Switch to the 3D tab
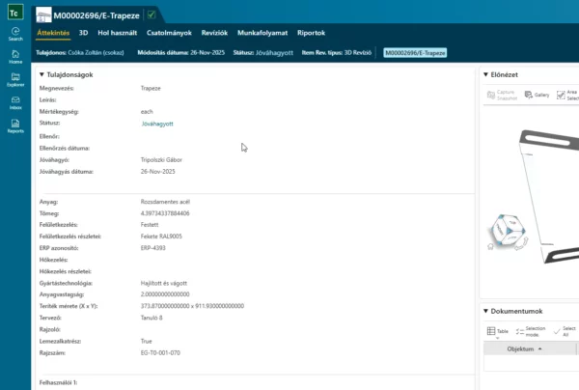 [83, 33]
